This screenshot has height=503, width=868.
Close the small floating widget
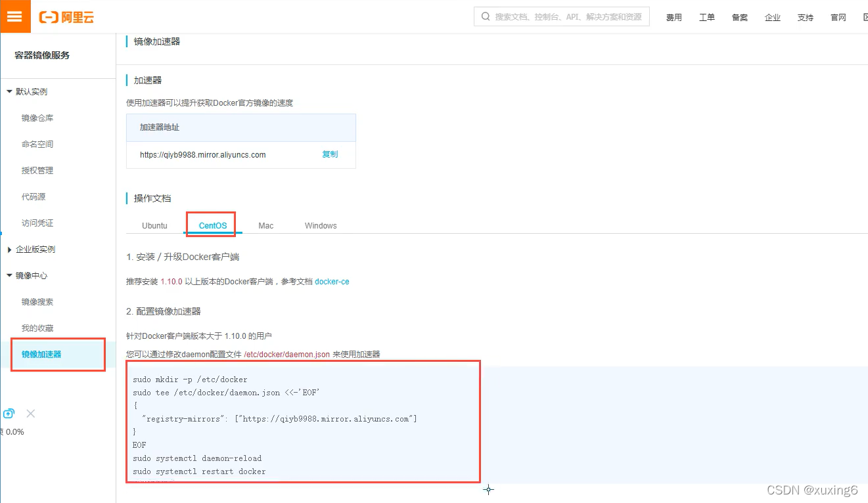pyautogui.click(x=31, y=414)
